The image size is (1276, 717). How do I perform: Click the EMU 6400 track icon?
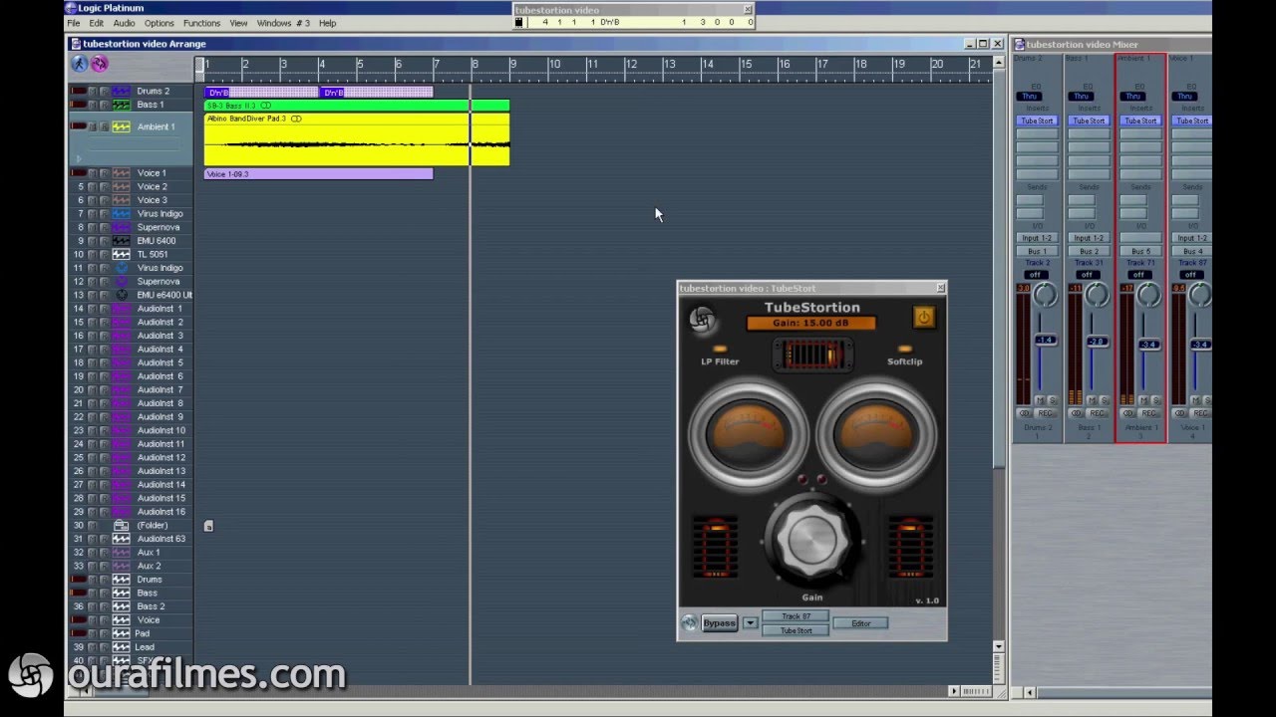[121, 241]
